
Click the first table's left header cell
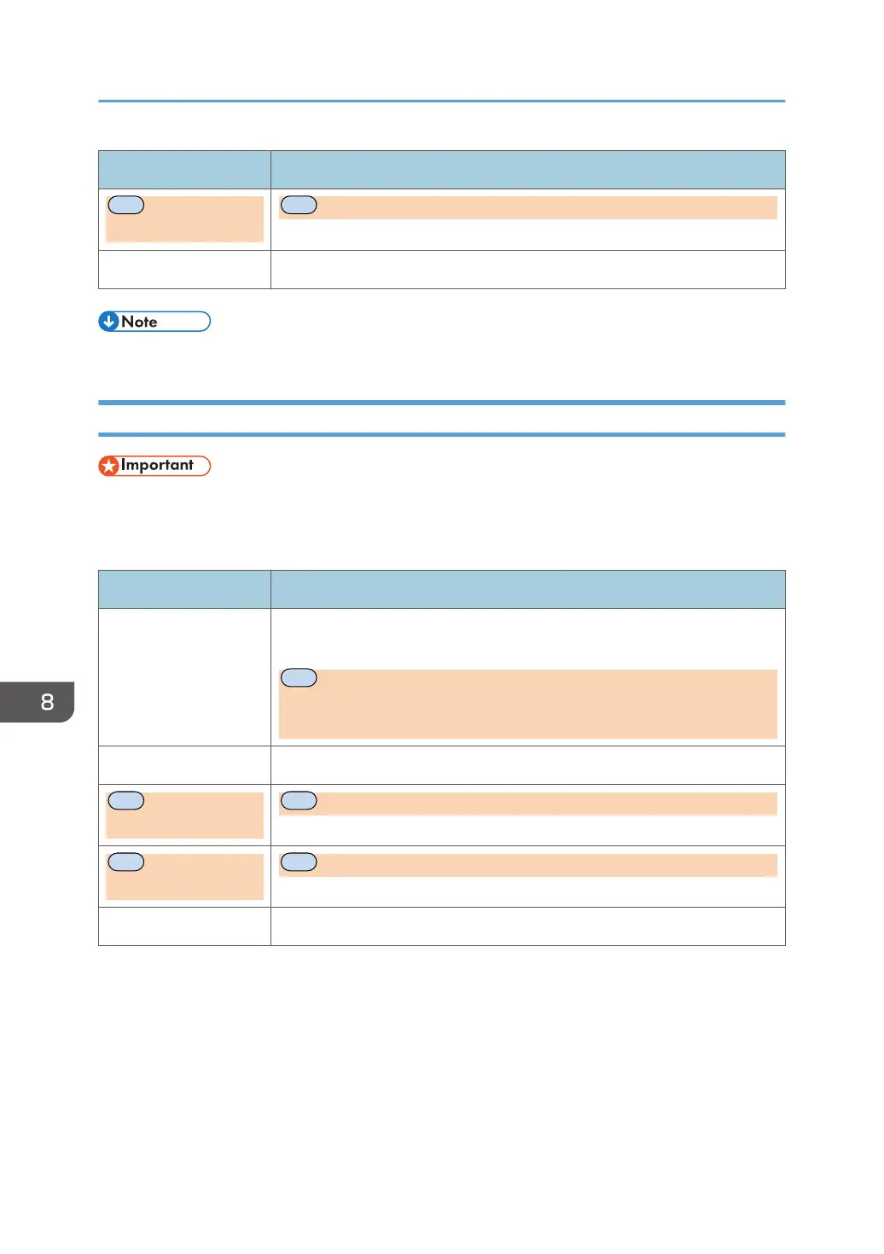click(x=184, y=170)
